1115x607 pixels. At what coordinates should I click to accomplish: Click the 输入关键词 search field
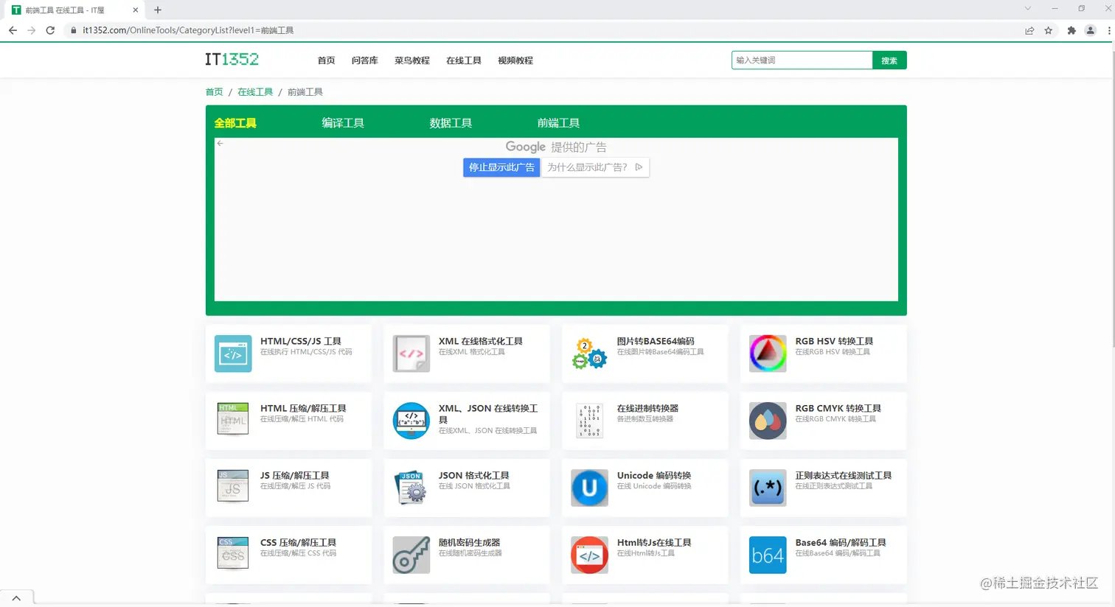tap(802, 60)
